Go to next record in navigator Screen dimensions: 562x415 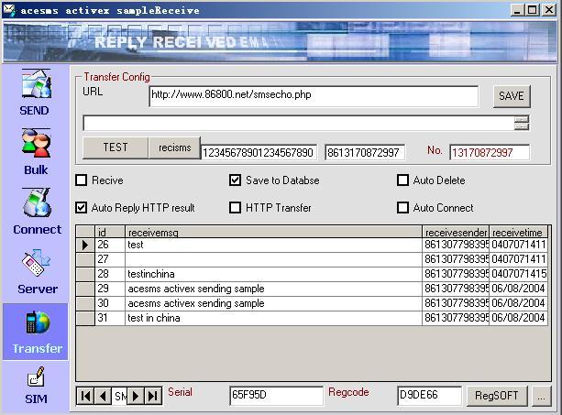(x=136, y=396)
